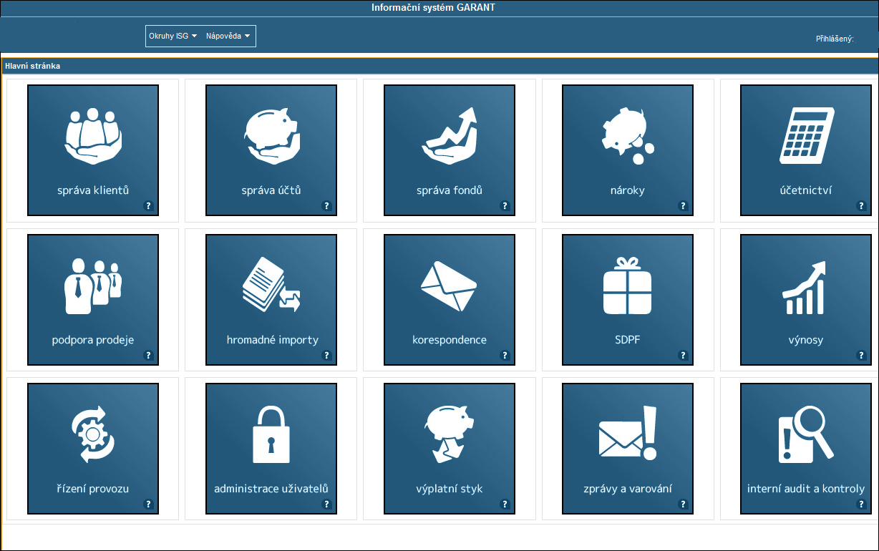Open správa účtů piggy bank tile
Image resolution: width=879 pixels, height=551 pixels.
[271, 150]
